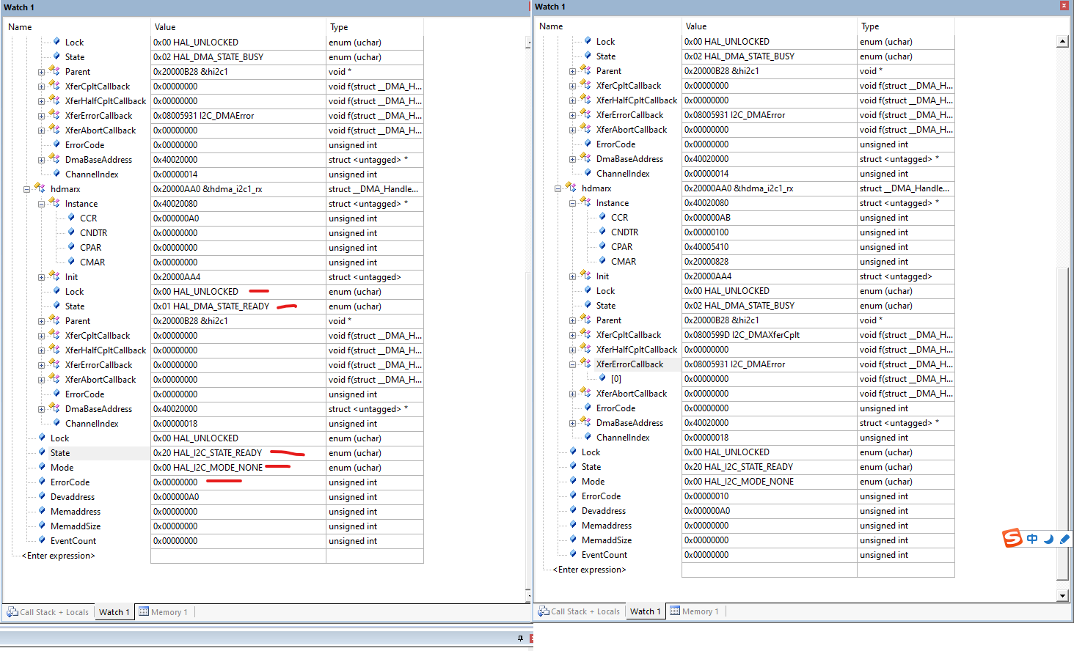The width and height of the screenshot is (1074, 651).
Task: Expand the Init node in right Watch window
Action: click(x=573, y=276)
